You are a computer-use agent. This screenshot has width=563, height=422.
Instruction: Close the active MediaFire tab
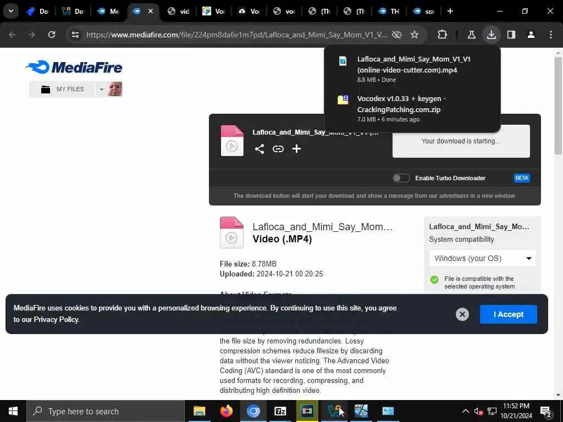151,11
